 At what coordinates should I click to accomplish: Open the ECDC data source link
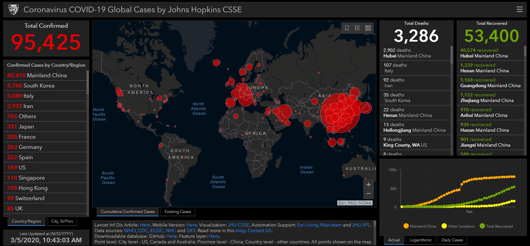(157, 230)
